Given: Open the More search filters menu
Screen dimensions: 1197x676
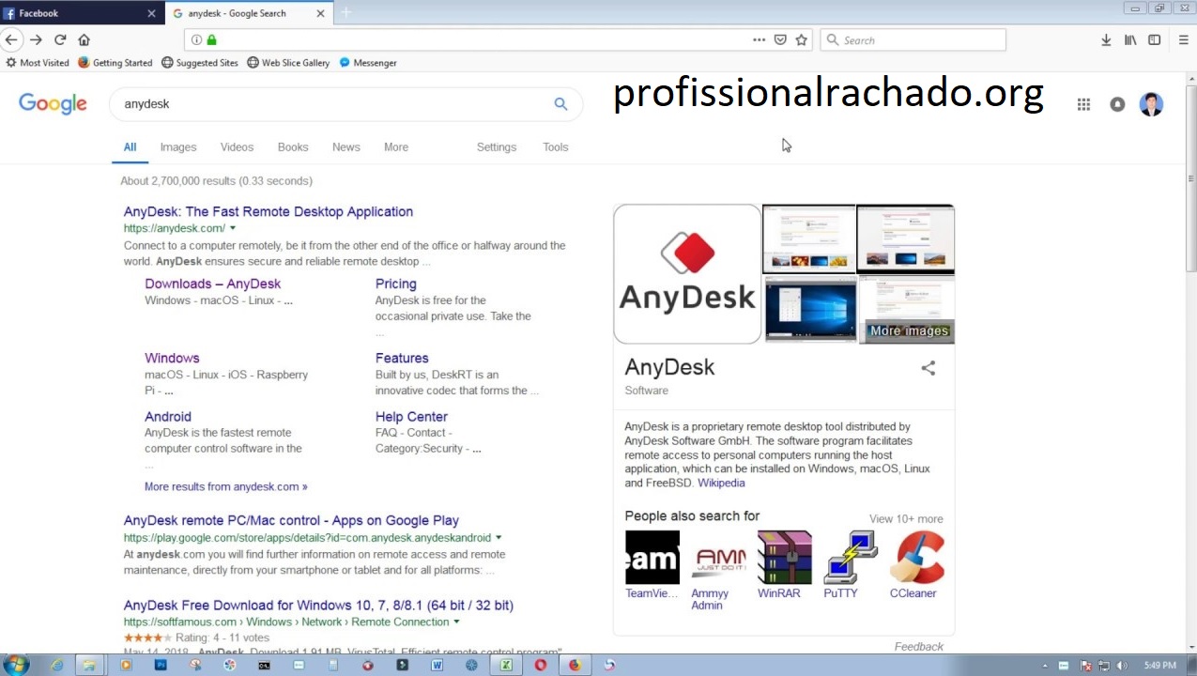Looking at the screenshot, I should [x=396, y=147].
